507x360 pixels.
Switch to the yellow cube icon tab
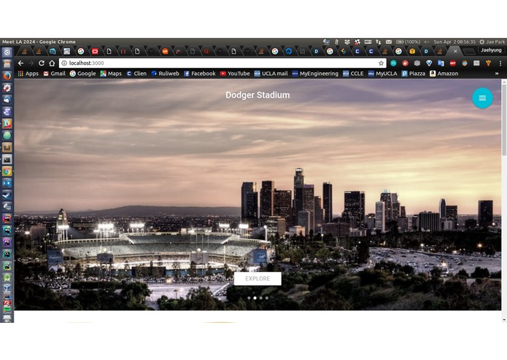click(412, 51)
